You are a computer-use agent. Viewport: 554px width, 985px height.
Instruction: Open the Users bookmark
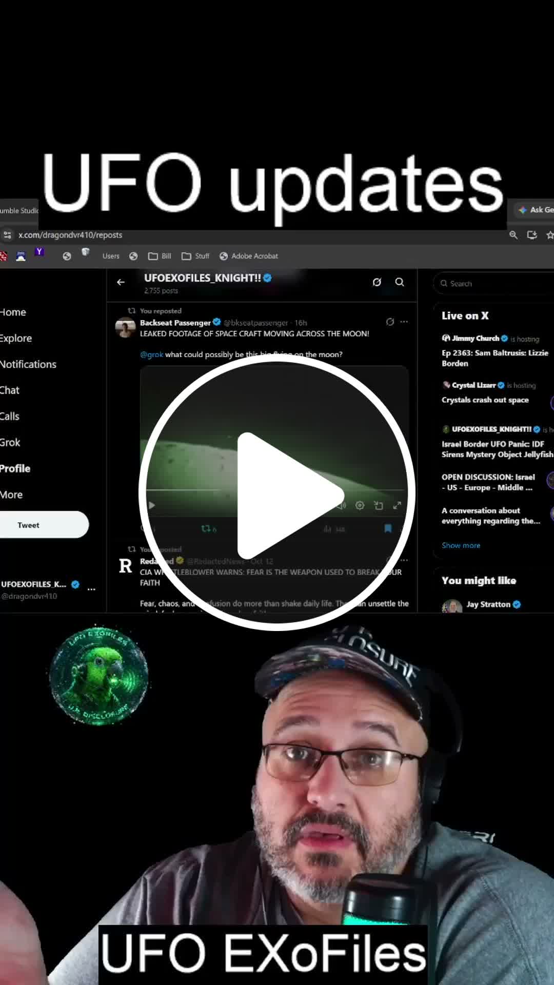tap(111, 256)
